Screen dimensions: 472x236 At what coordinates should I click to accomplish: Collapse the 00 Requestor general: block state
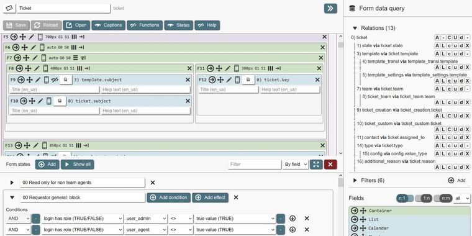coord(12,197)
